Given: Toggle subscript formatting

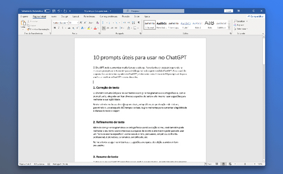Looking at the screenshot, I should tap(73, 28).
